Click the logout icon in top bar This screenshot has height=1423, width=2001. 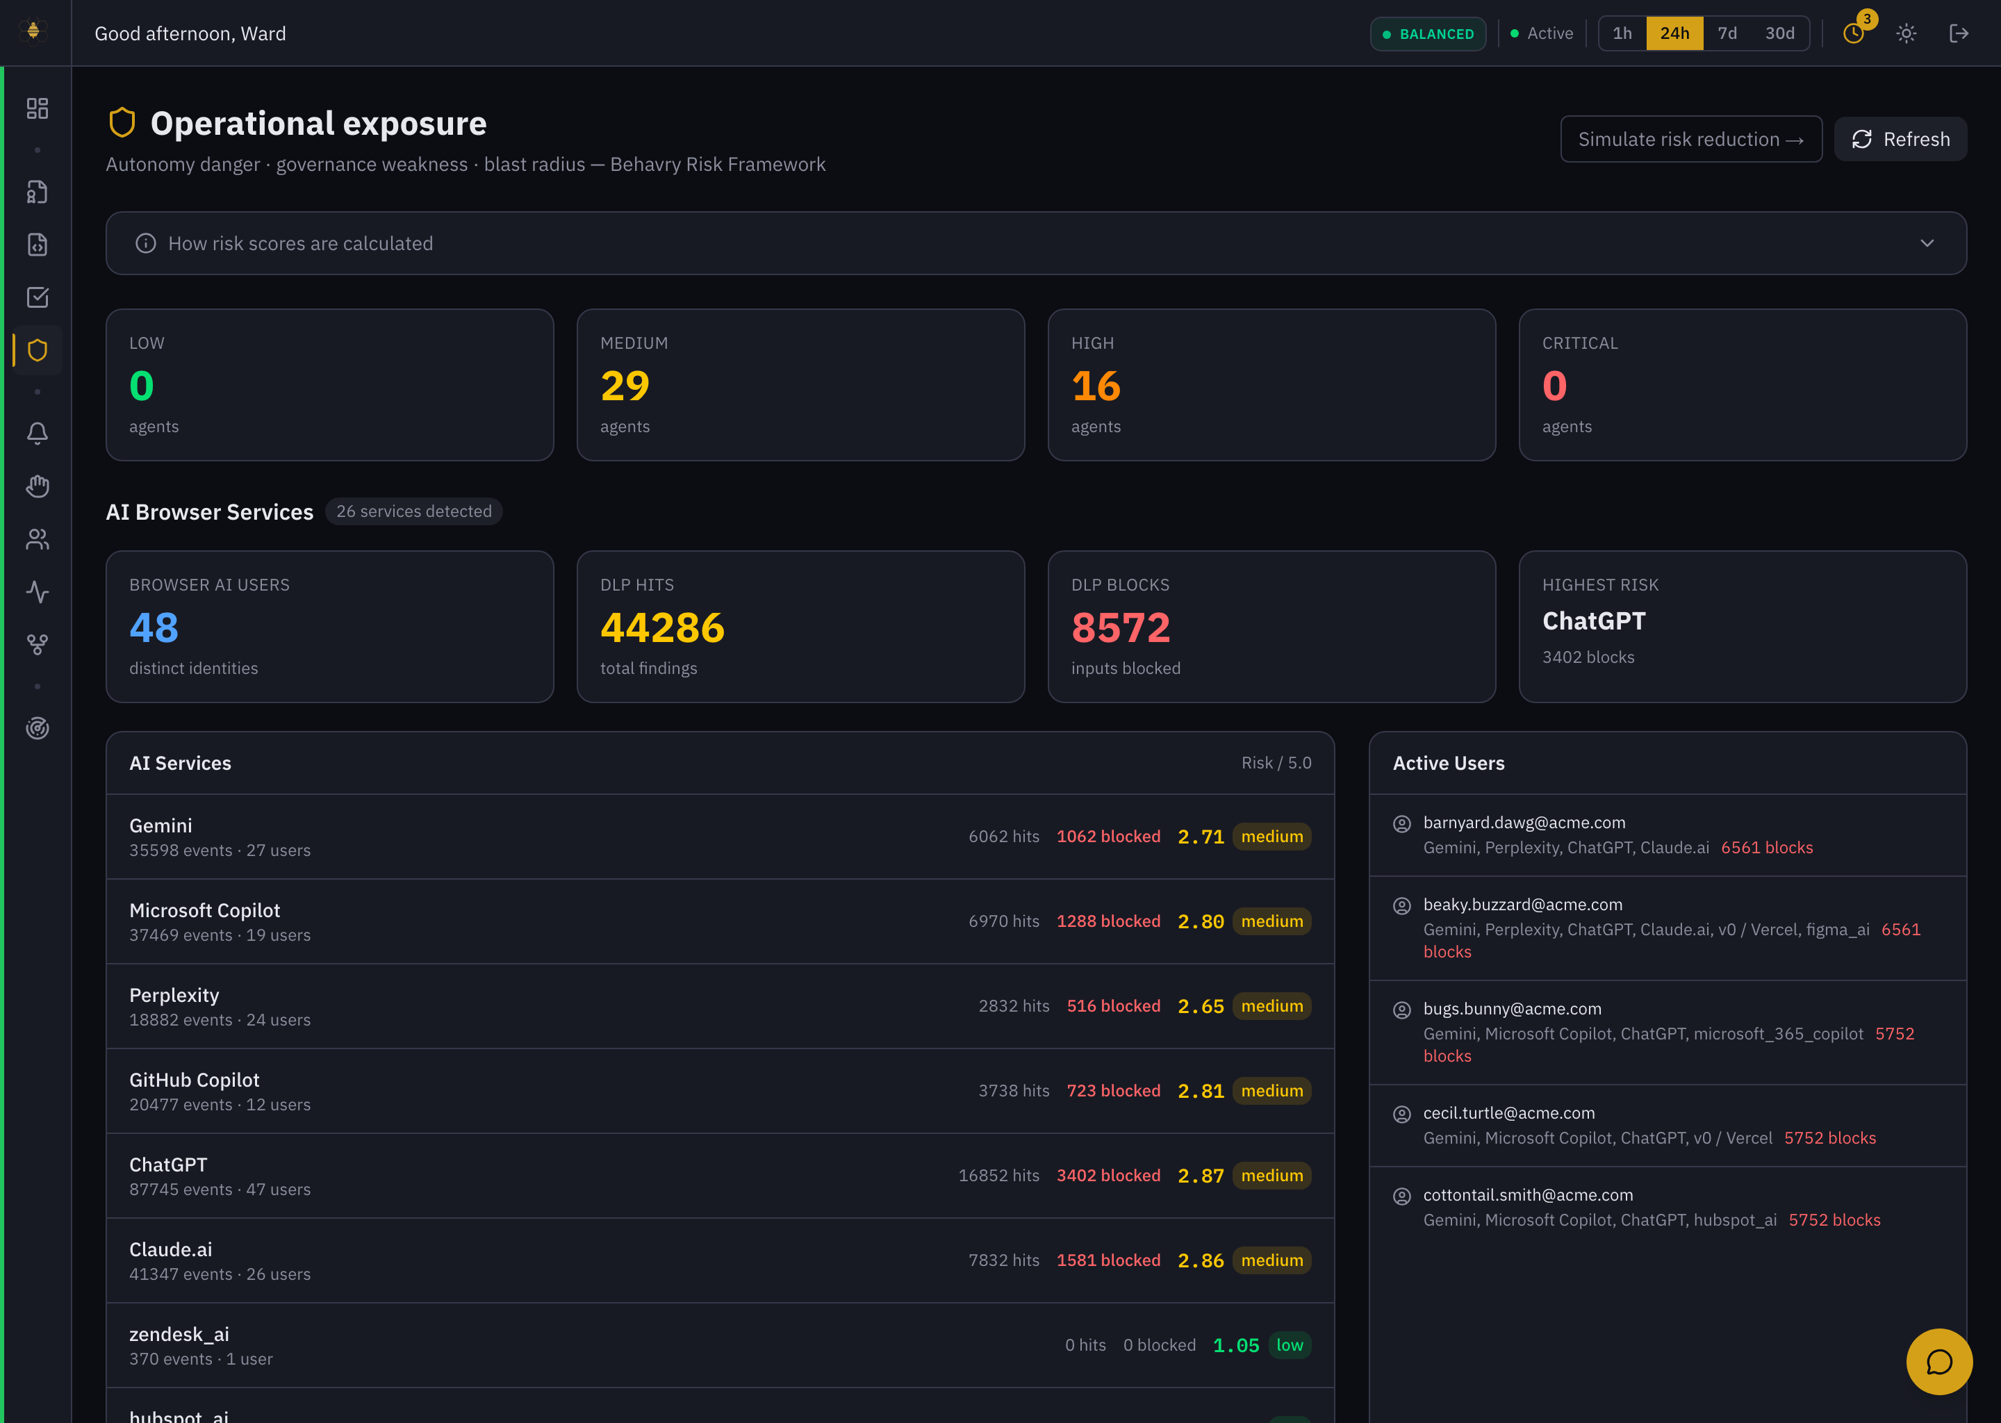pyautogui.click(x=1959, y=33)
